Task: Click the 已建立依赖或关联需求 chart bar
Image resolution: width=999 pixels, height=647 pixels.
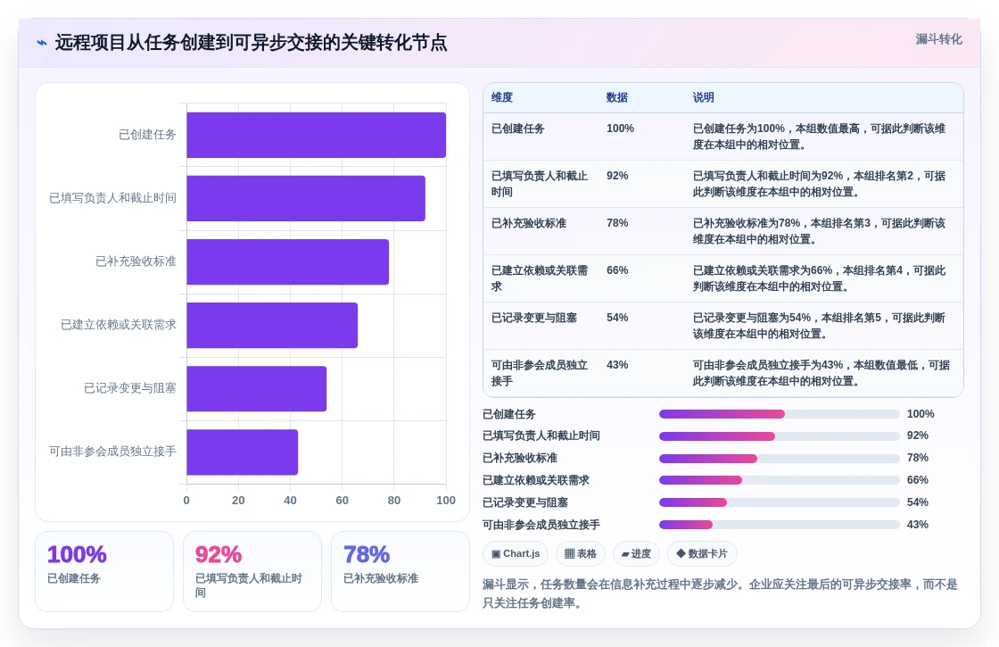Action: pos(272,325)
